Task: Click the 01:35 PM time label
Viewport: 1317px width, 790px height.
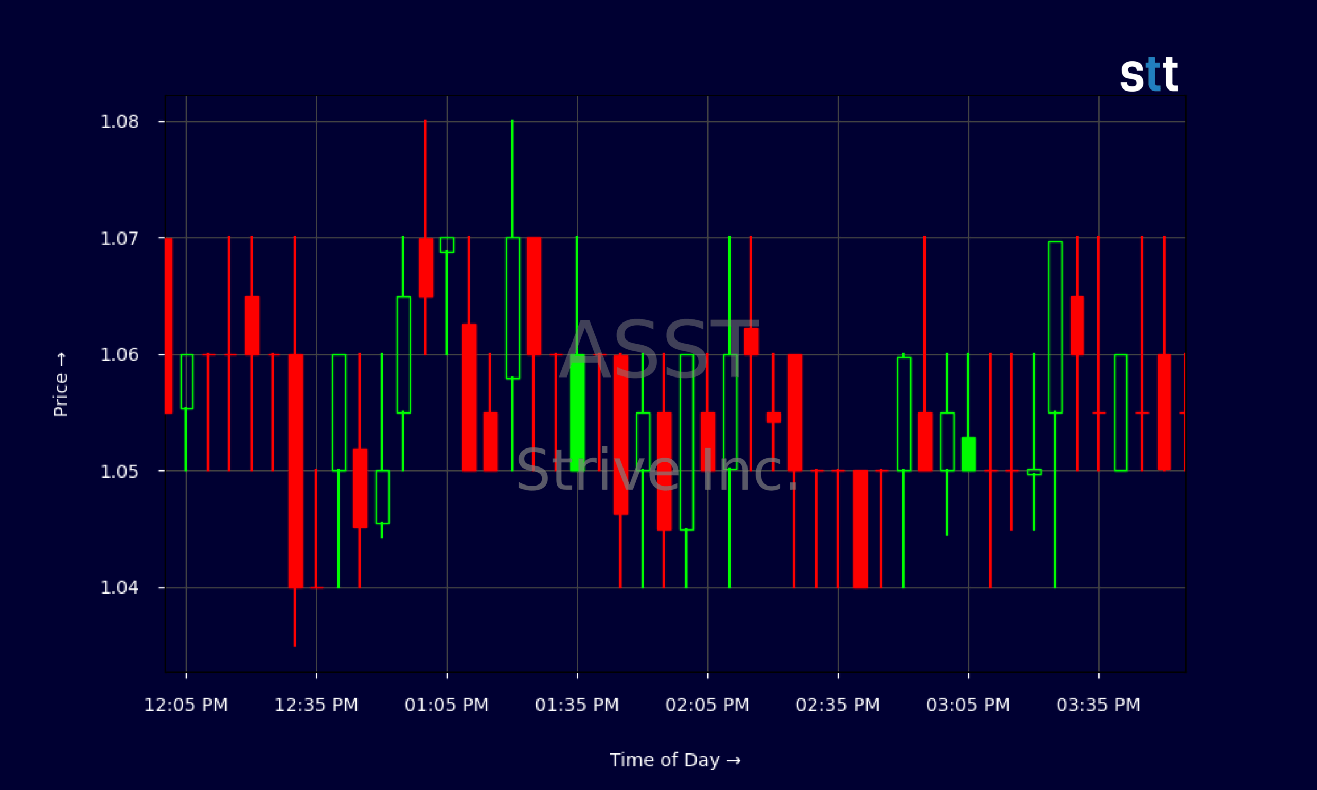Action: coord(577,705)
